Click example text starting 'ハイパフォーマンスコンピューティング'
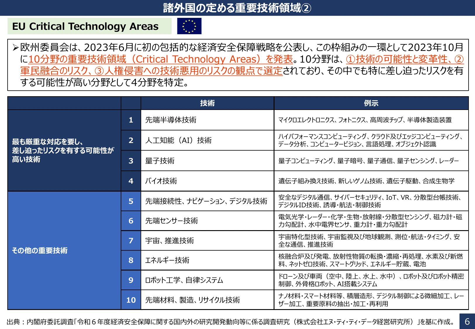This screenshot has width=475, height=329. (x=370, y=140)
